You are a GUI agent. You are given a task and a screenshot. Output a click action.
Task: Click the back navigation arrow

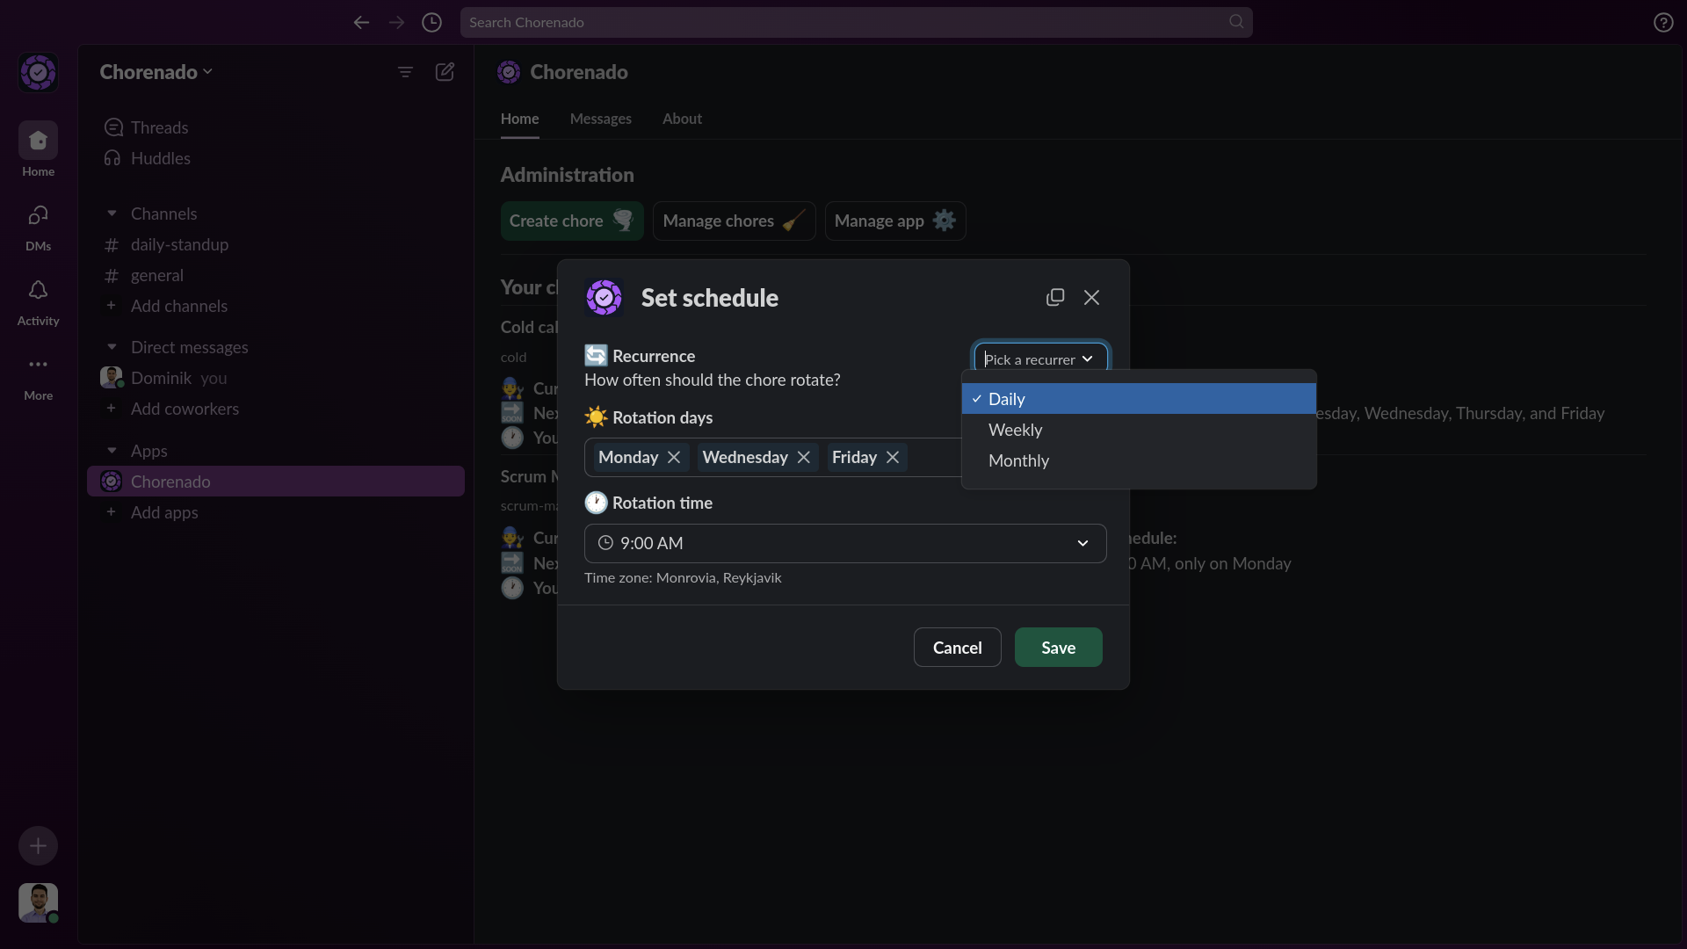point(361,22)
